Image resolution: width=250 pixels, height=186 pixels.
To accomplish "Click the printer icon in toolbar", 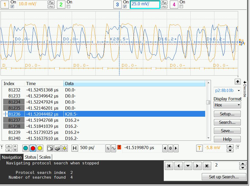I will [x=57, y=148].
